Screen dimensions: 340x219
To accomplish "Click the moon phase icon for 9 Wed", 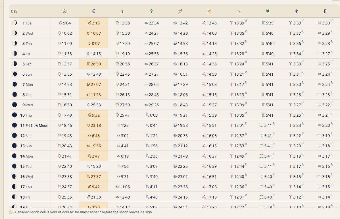I will (14, 105).
